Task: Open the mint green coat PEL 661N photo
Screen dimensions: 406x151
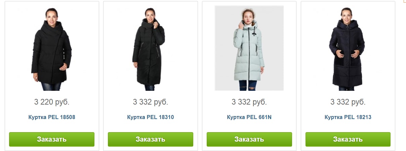Action: 249,48
